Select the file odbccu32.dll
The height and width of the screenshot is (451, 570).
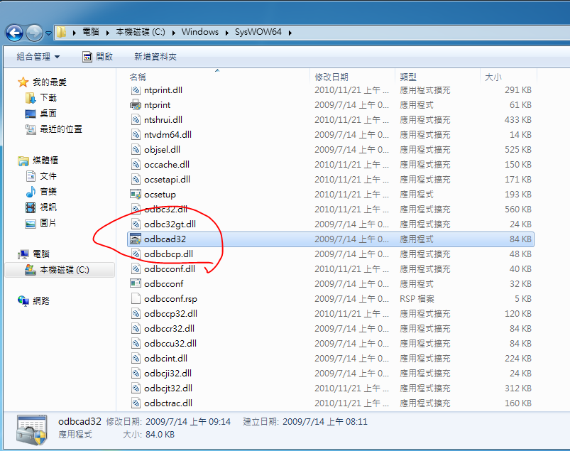point(170,343)
